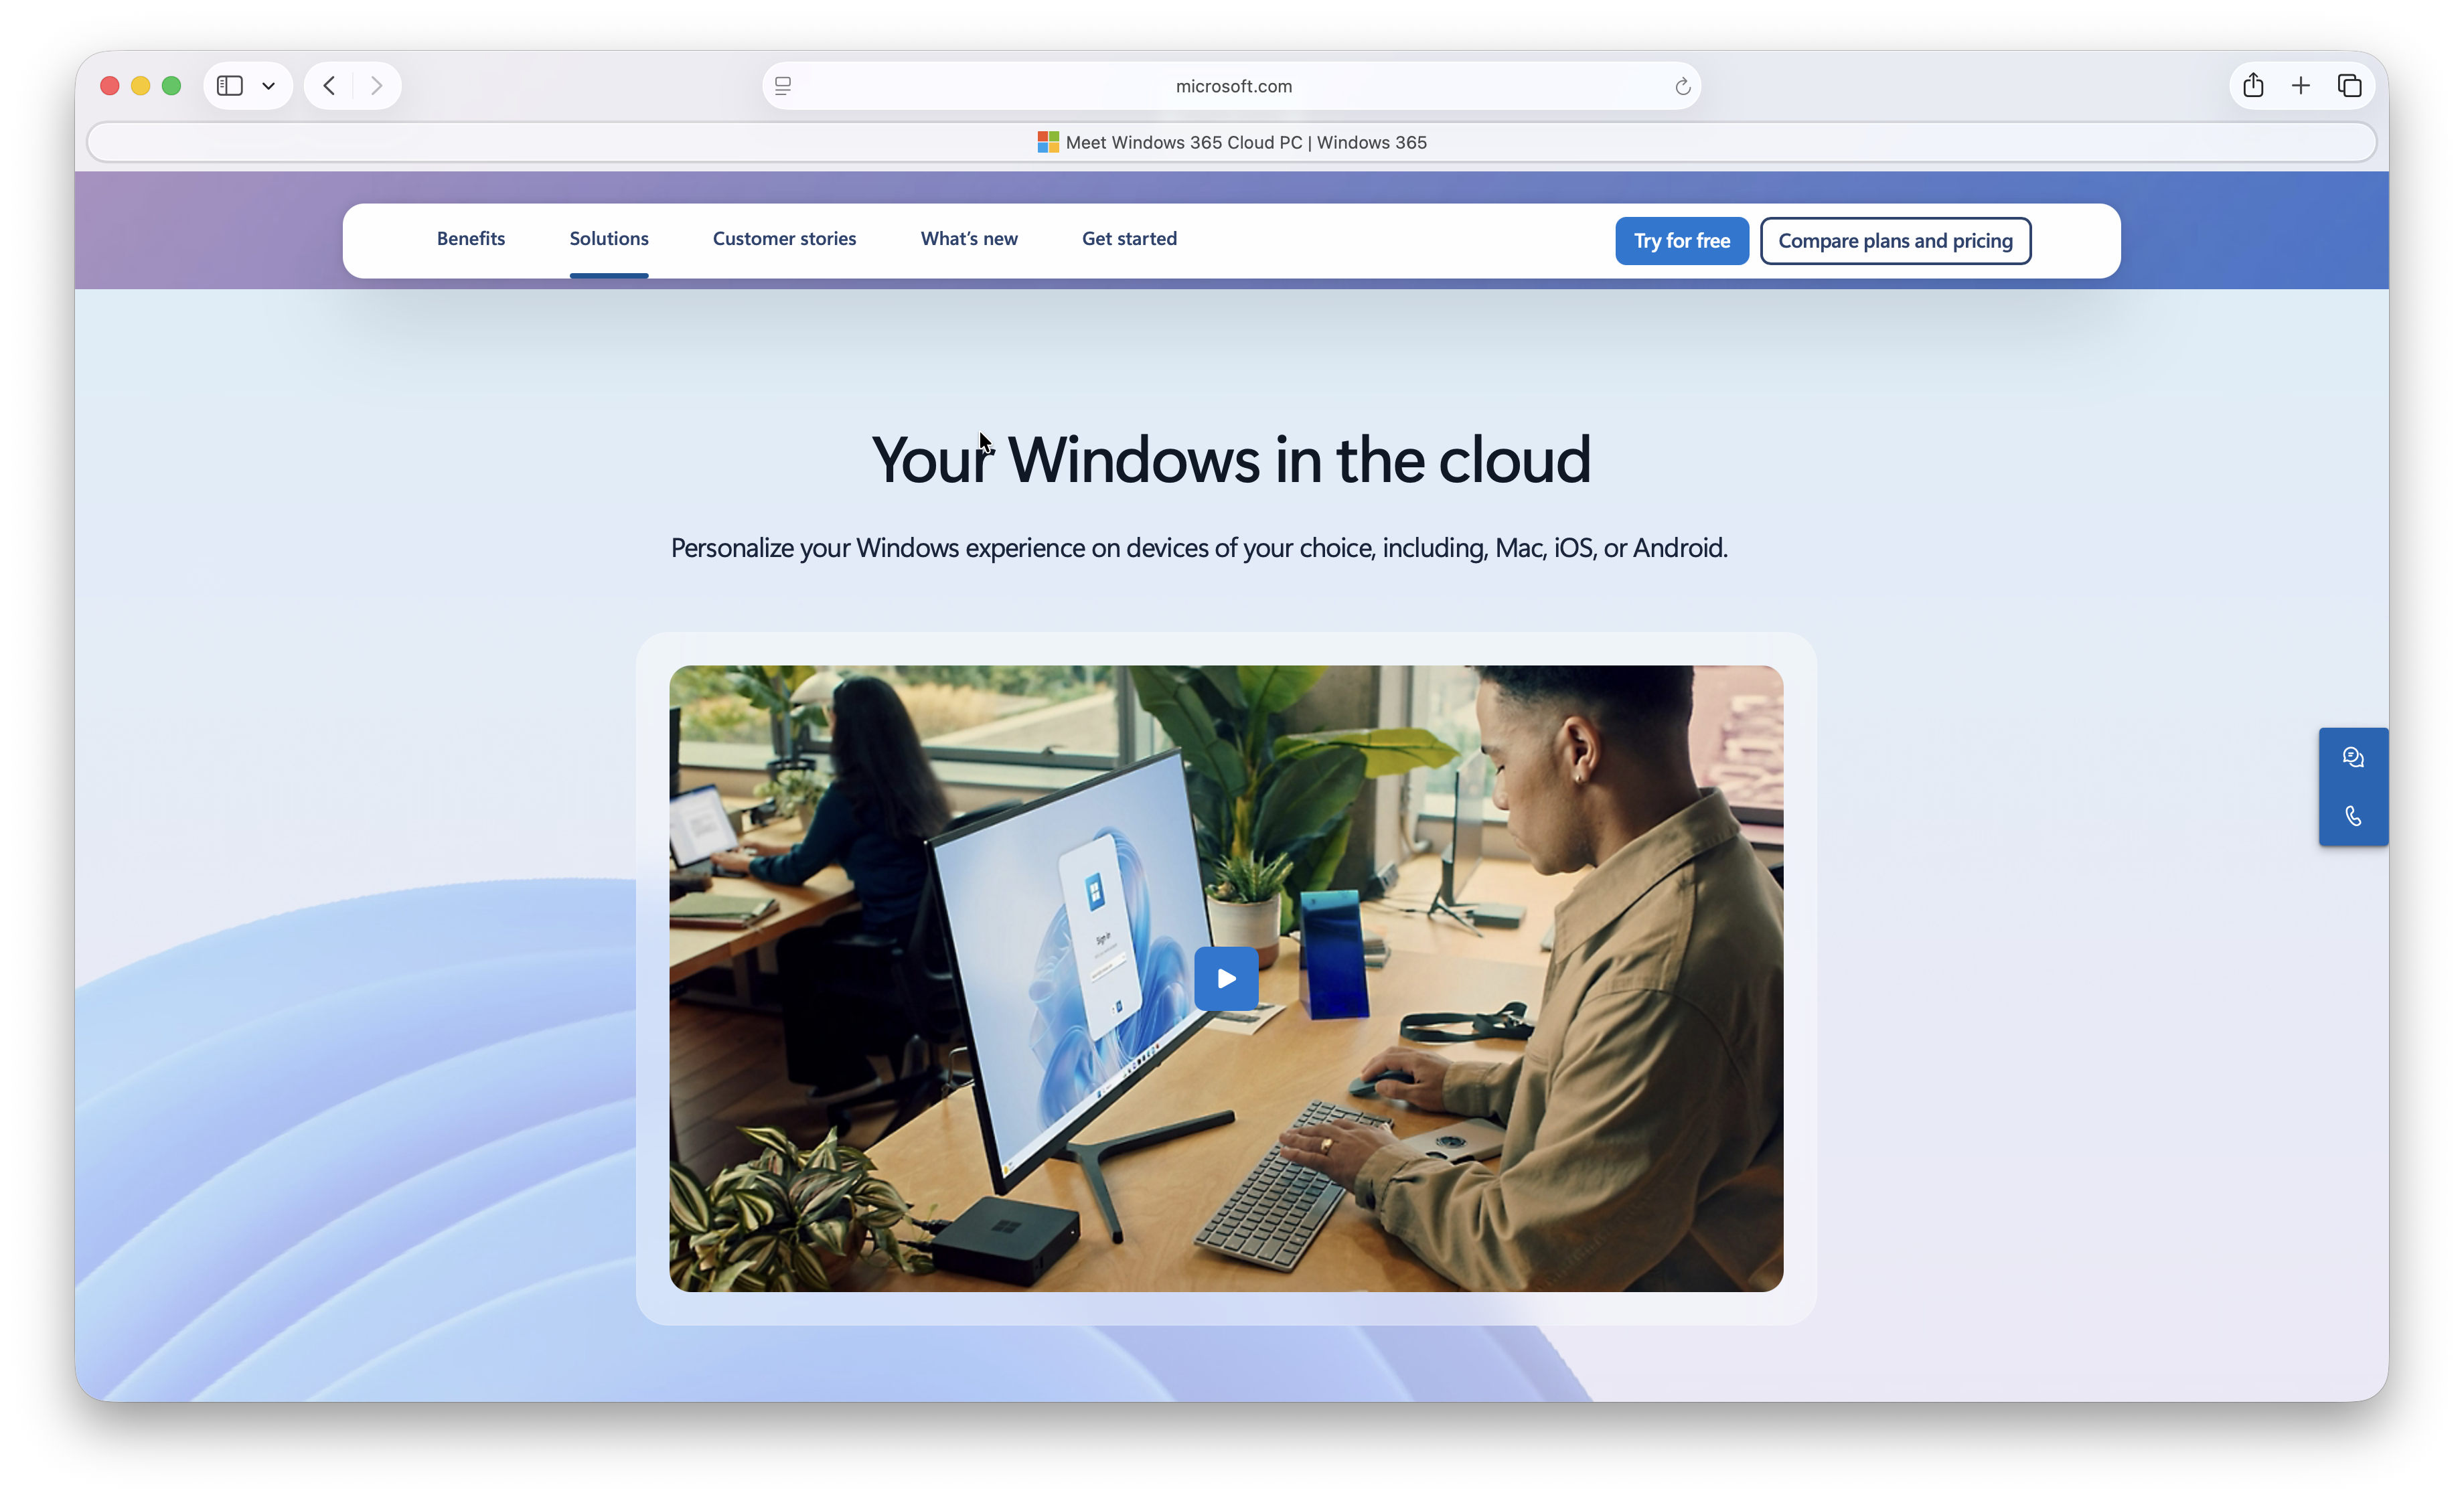This screenshot has width=2464, height=1501.
Task: Click the Personalize your Windows experience text
Action: 1199,549
